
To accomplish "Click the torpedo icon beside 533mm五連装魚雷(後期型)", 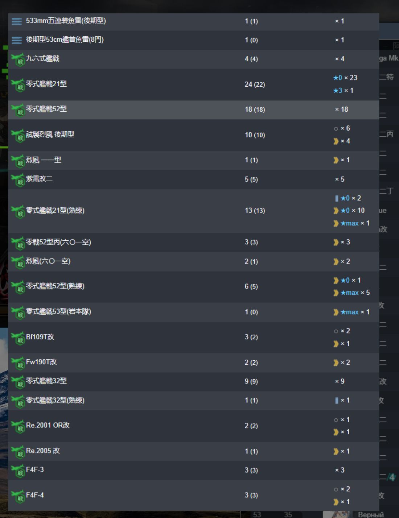I will pyautogui.click(x=17, y=21).
